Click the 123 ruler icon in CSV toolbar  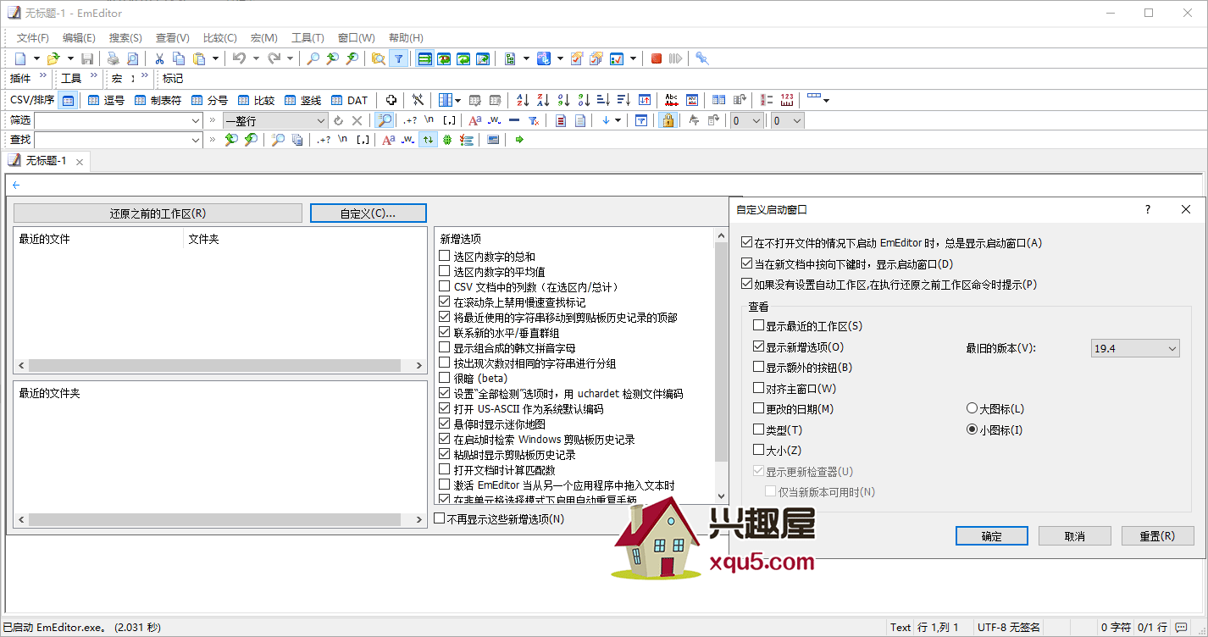click(788, 100)
